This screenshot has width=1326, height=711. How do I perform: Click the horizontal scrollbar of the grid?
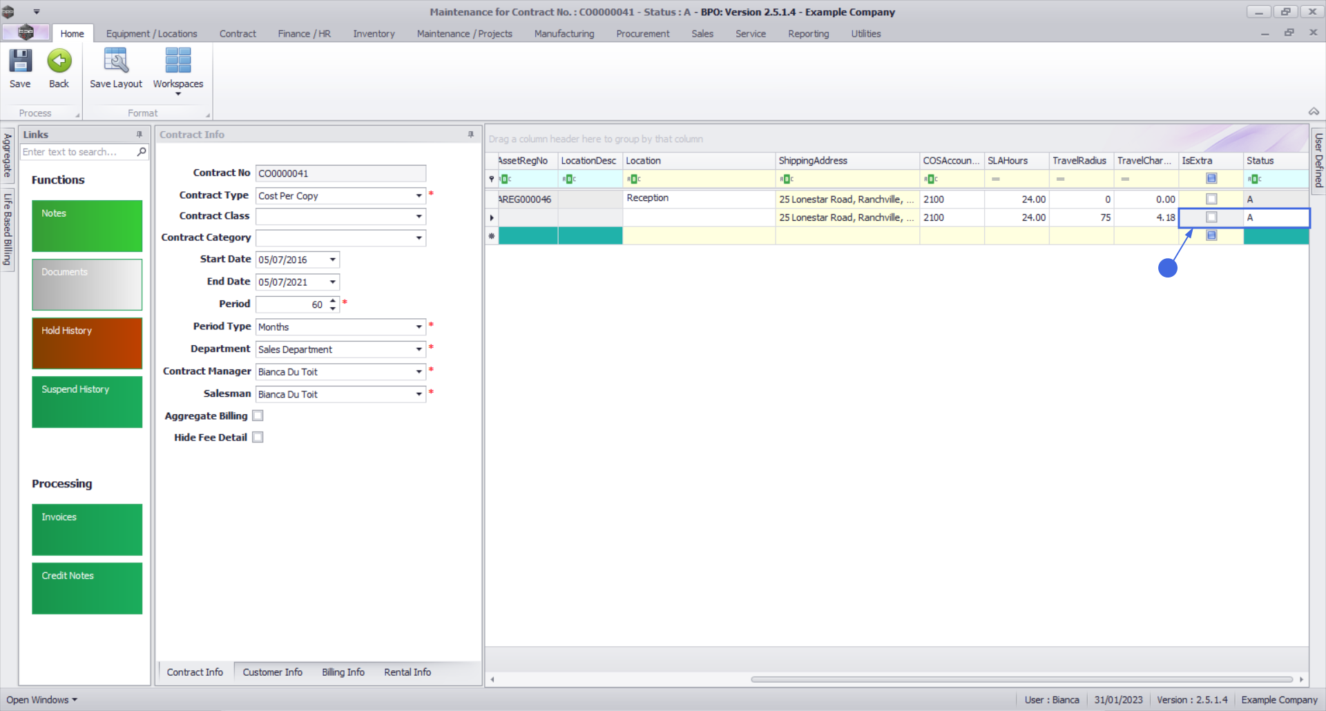(1021, 679)
